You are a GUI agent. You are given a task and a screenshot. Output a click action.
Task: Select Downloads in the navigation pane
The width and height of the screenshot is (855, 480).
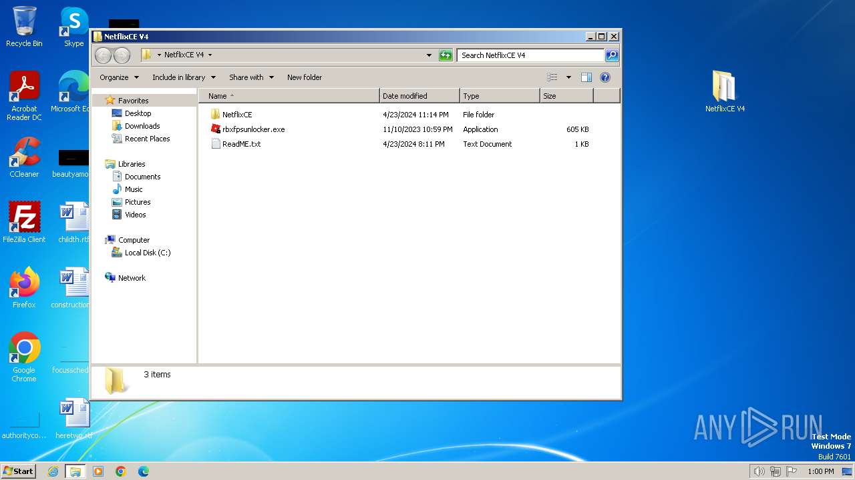pos(142,126)
